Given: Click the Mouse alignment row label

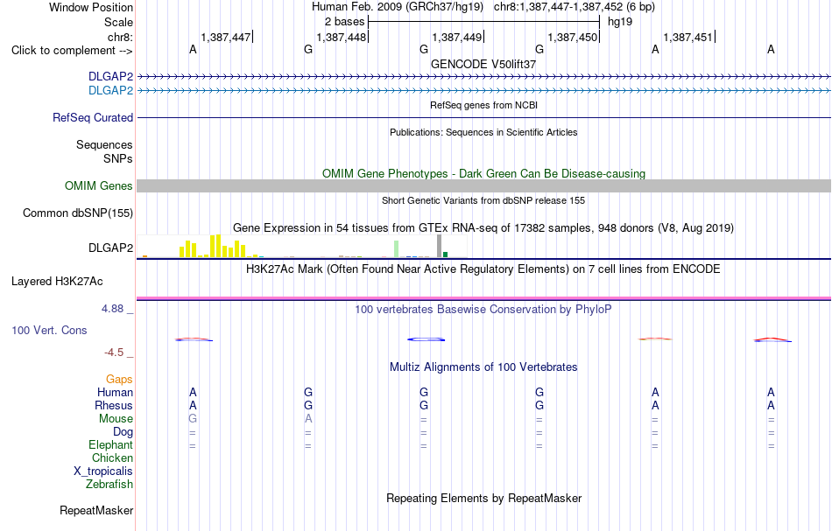Looking at the screenshot, I should [x=116, y=419].
